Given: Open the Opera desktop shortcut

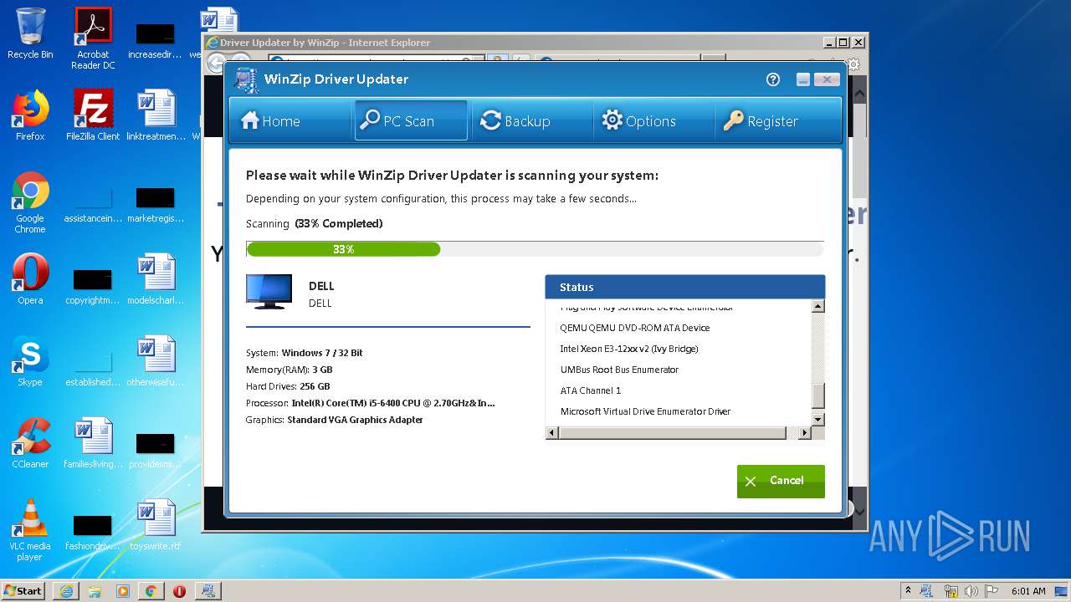Looking at the screenshot, I should 30,279.
